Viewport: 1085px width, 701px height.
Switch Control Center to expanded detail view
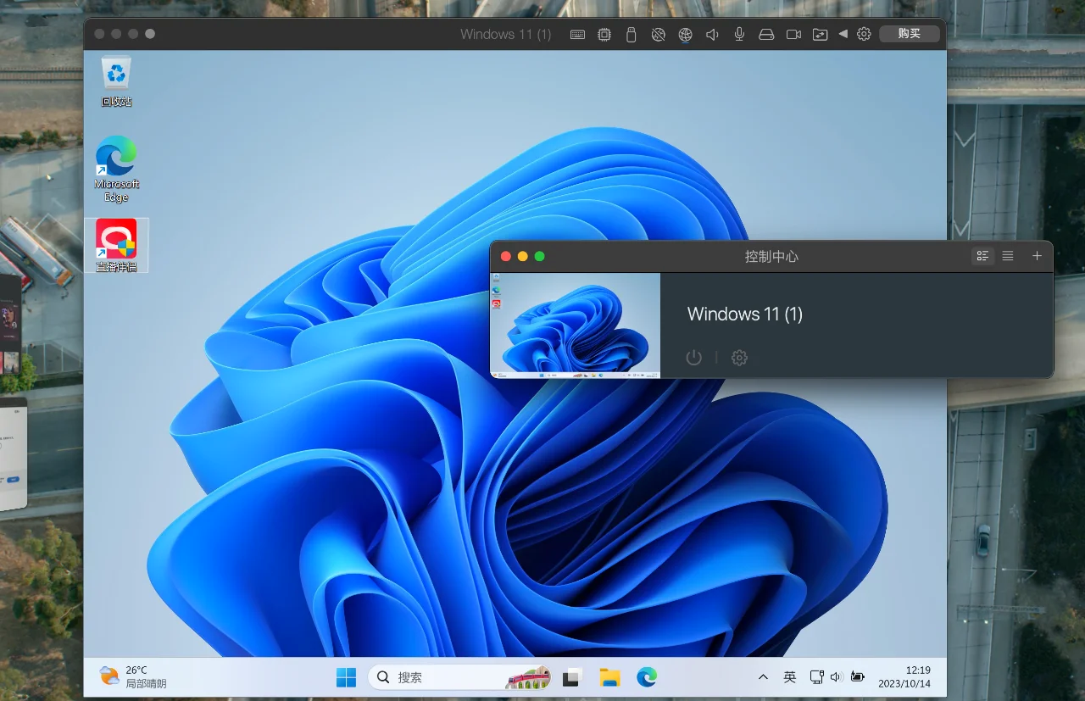(x=982, y=256)
